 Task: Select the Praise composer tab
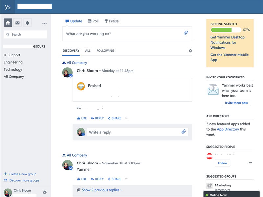pos(111,21)
